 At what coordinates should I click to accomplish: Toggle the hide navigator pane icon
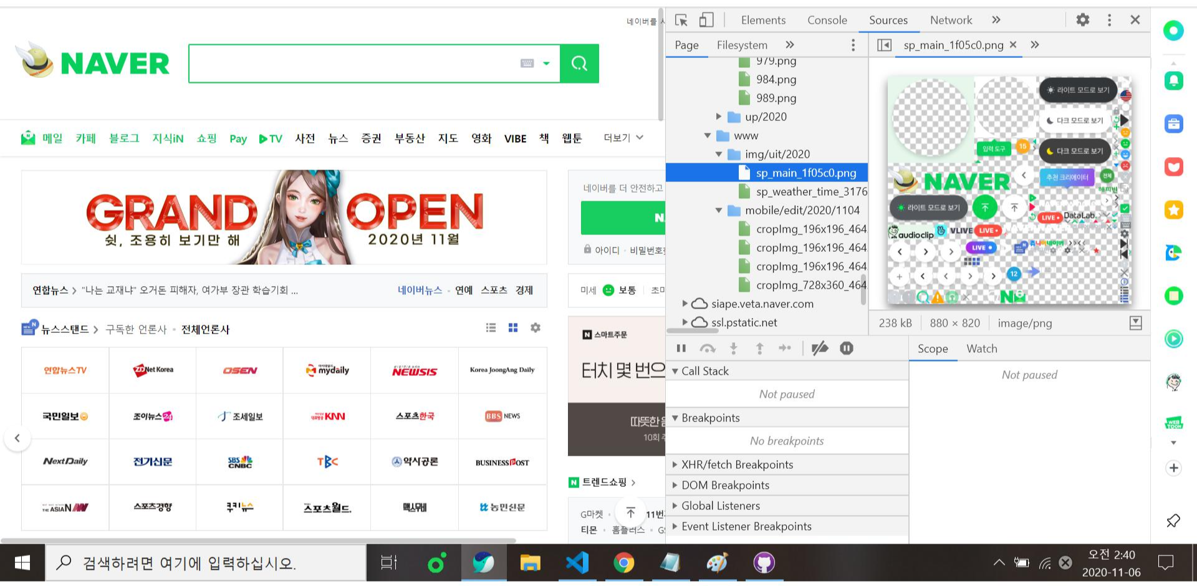point(884,45)
